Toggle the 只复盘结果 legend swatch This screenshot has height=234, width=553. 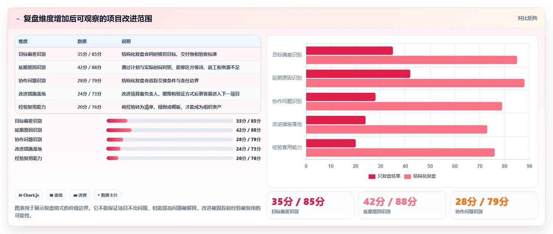[x=372, y=176]
